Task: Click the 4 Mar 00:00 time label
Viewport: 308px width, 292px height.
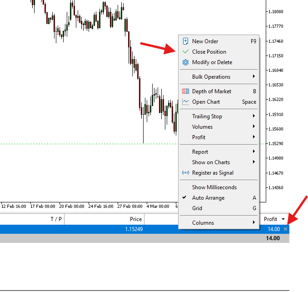Action: click(x=158, y=206)
